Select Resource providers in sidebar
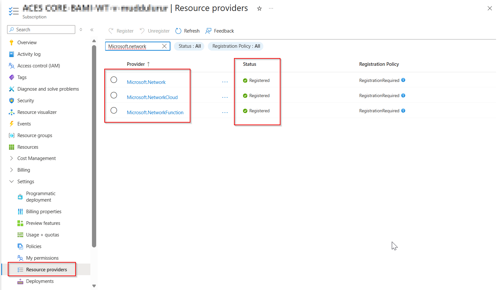497x290 pixels. tap(46, 270)
